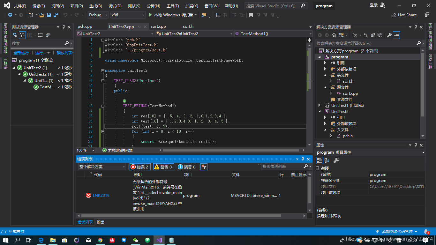Click the Windows Start button
Image resolution: width=436 pixels, height=245 pixels.
click(x=6, y=240)
